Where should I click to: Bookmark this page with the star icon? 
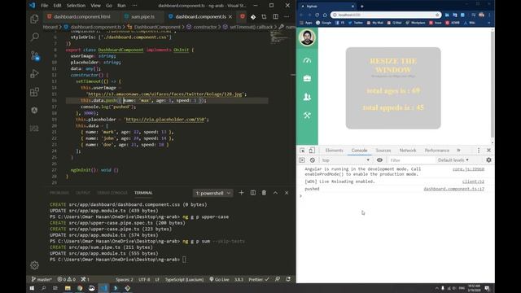(437, 15)
